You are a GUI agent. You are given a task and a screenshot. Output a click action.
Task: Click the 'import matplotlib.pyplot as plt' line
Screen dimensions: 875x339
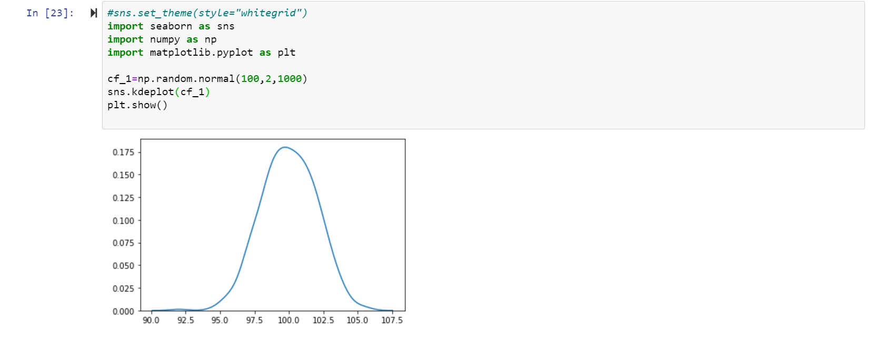[202, 53]
